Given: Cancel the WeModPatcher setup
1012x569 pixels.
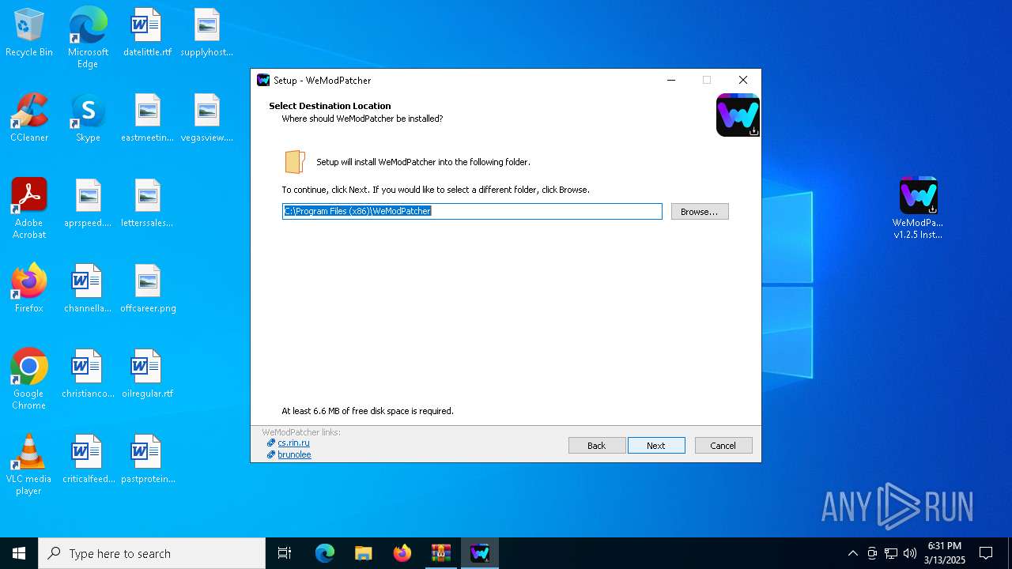Looking at the screenshot, I should [723, 446].
